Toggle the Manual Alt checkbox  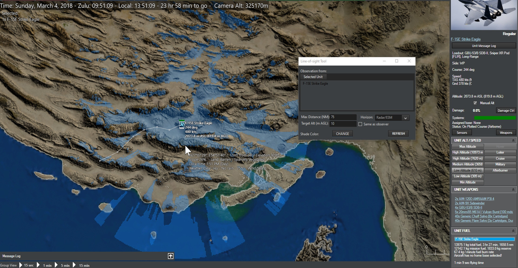(475, 103)
